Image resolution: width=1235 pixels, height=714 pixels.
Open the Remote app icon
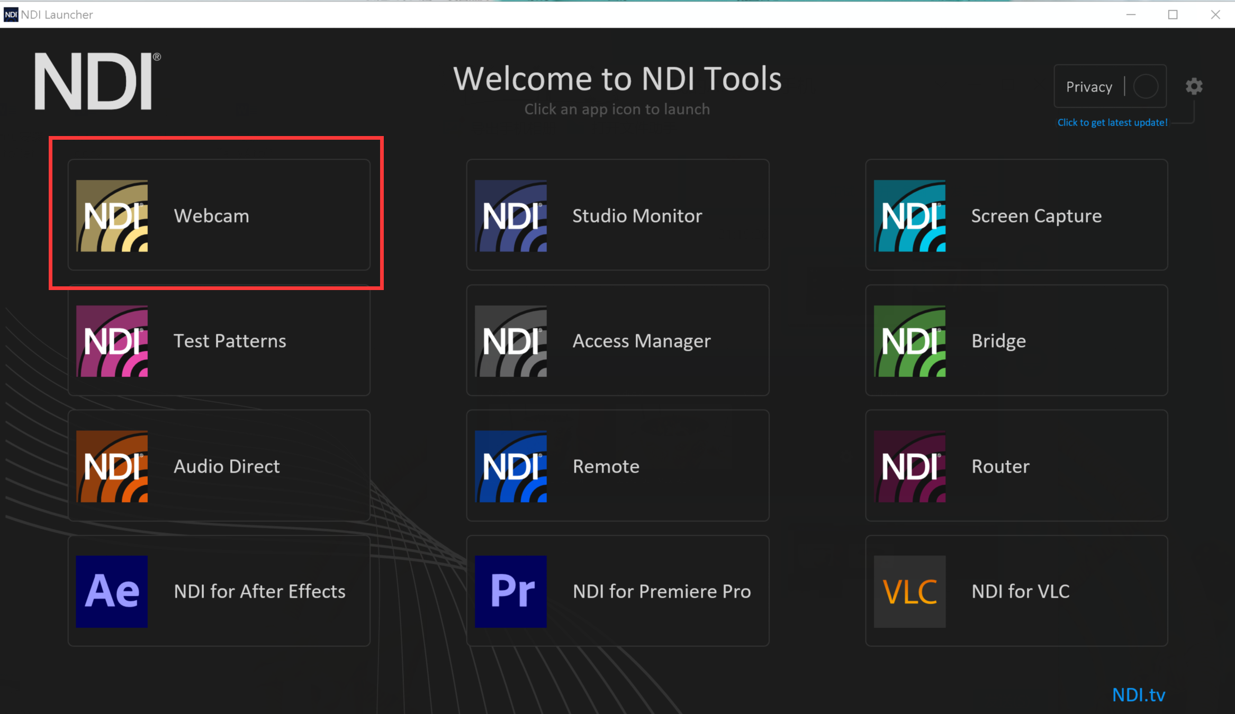(x=511, y=466)
